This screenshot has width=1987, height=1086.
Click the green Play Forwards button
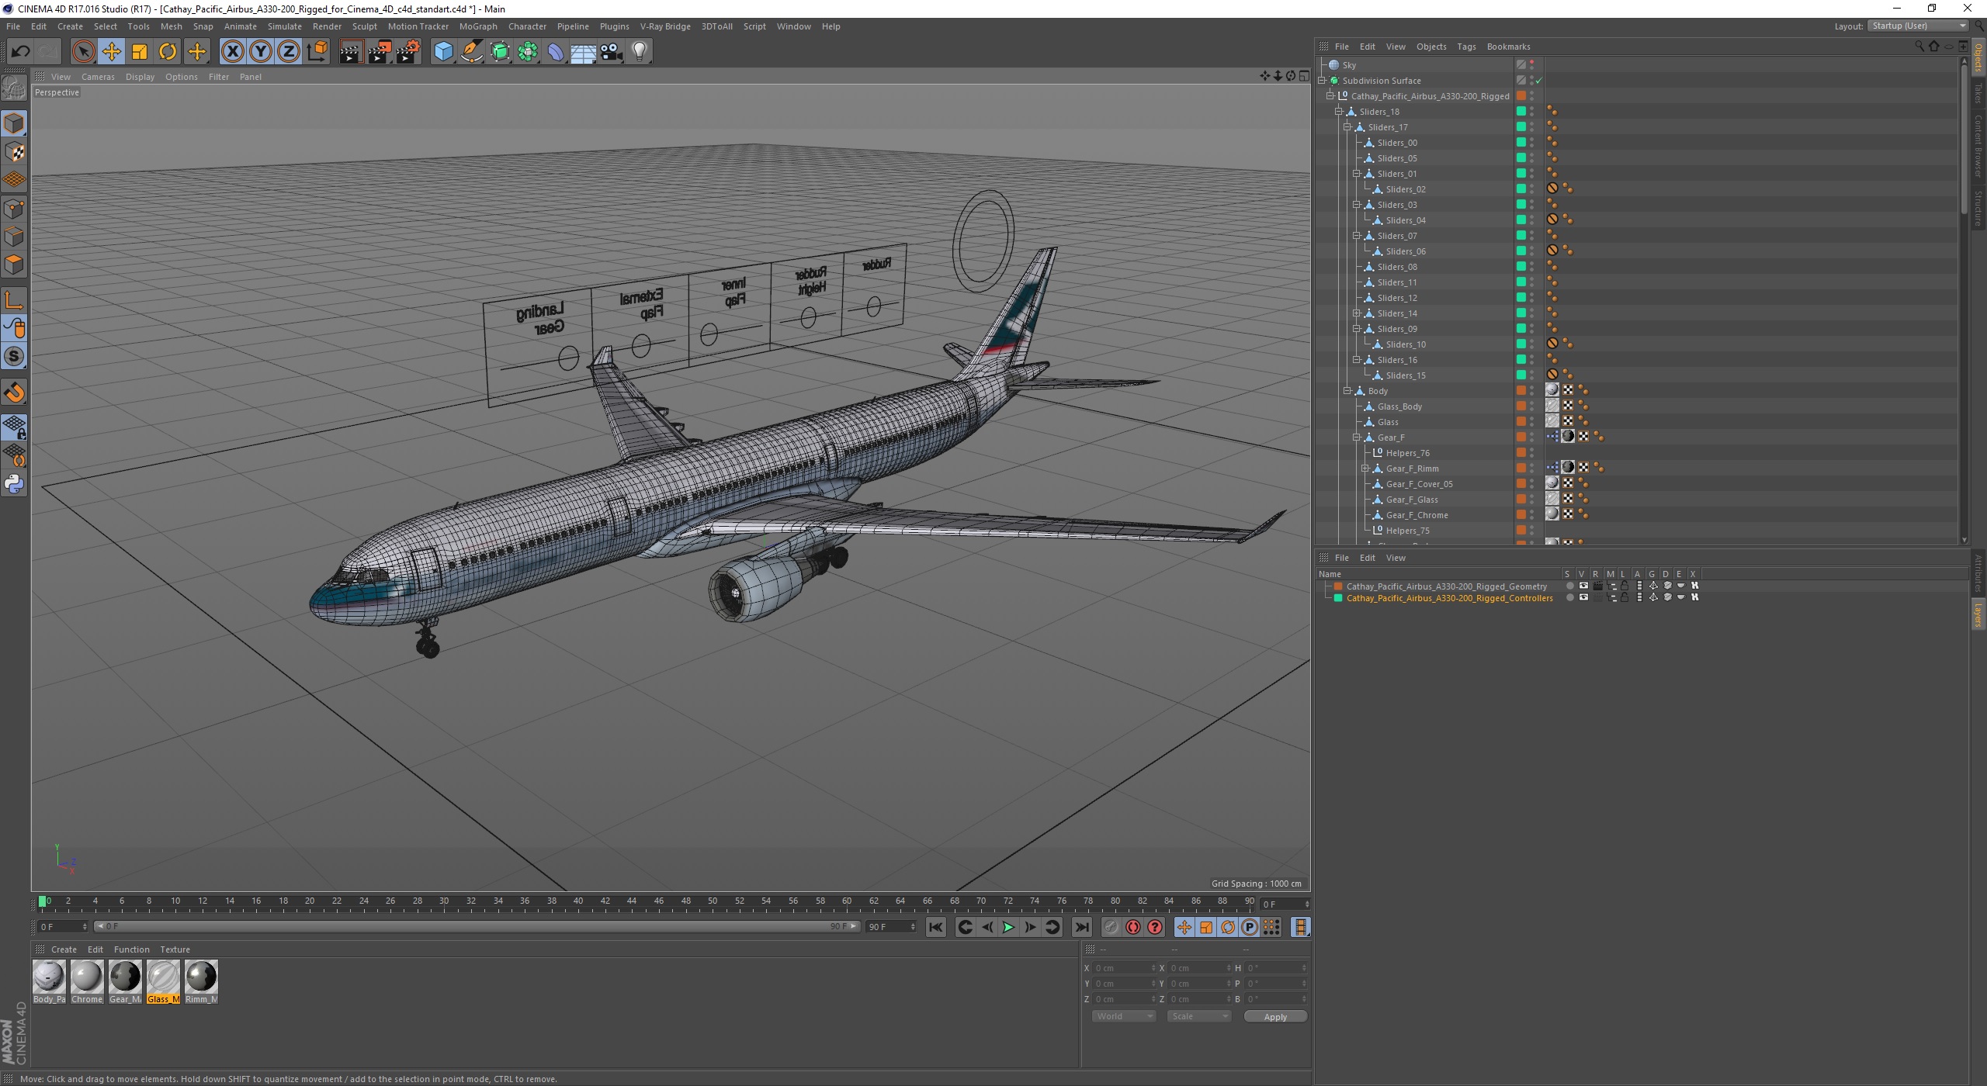click(x=1008, y=927)
